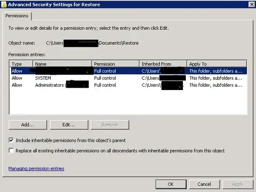Click the Inherited From path in the Administrators row
Image resolution: width=256 pixels, height=192 pixels.
tap(163, 85)
